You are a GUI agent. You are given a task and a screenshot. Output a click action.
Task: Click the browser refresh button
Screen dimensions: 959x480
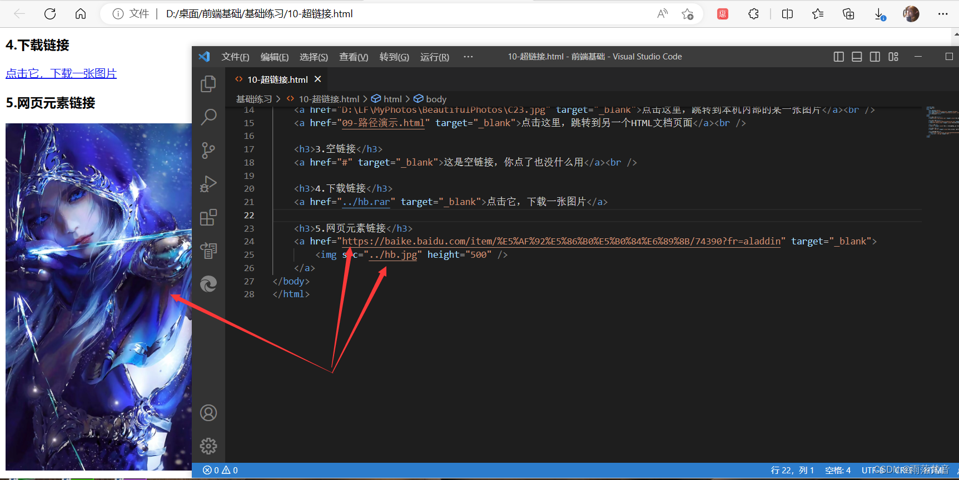pyautogui.click(x=50, y=14)
